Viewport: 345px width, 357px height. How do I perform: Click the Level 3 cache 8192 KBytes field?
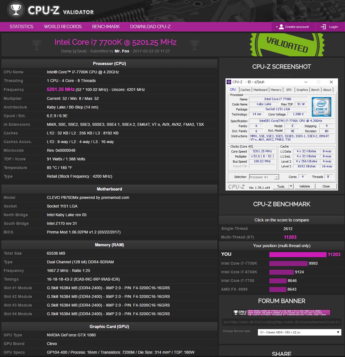click(307, 166)
